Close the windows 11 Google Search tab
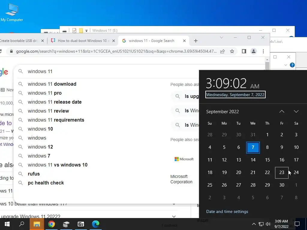The height and width of the screenshot is (230, 307). 184,41
